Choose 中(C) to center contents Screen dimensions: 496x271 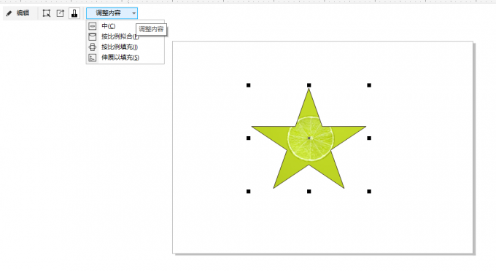tap(125, 26)
